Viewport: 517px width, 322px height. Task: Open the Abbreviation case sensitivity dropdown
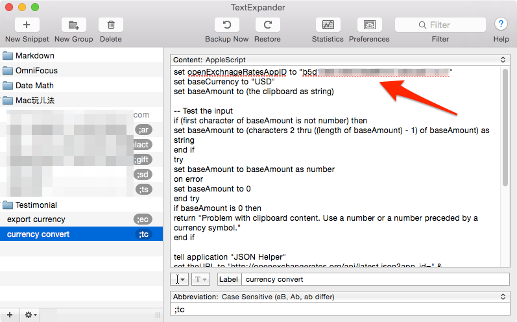pos(340,297)
